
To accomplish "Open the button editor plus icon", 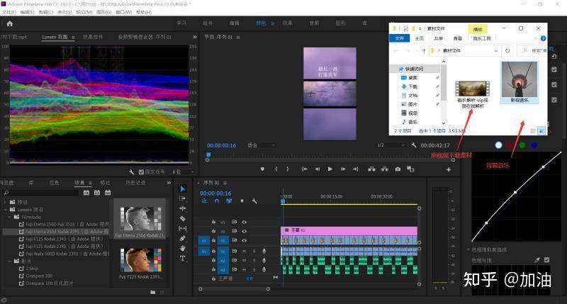I will pos(449,169).
